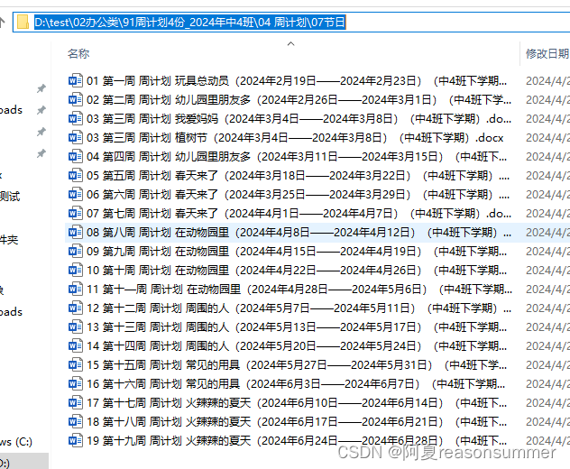Click the sort direction chevron above the name column

click(290, 44)
